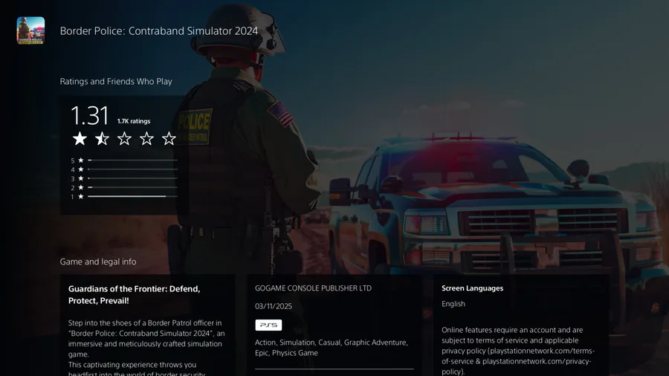The width and height of the screenshot is (669, 376).
Task: Click the third empty star in rating row
Action: 124,138
